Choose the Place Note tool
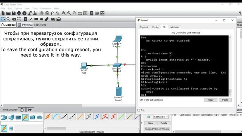Viewport: 242px width, 136px height. (x=25, y=19)
